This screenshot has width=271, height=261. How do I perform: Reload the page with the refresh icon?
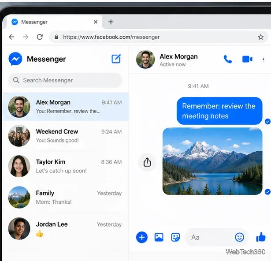40,37
